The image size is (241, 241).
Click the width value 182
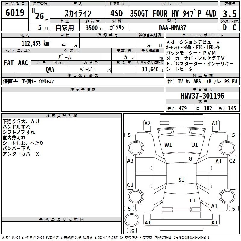pyautogui.click(x=208, y=108)
